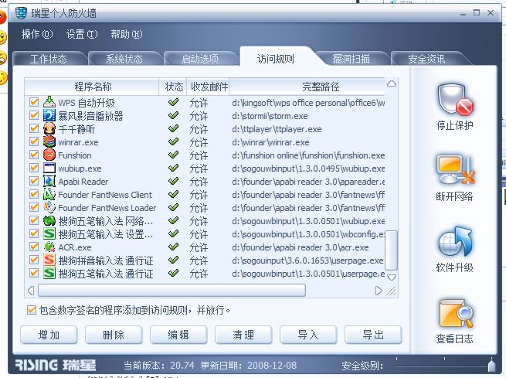Image resolution: width=506 pixels, height=378 pixels.
Task: Open the 设置(T) menu
Action: 82,34
